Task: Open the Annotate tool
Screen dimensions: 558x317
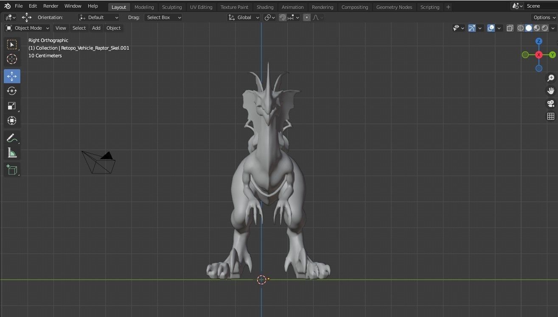Action: coord(12,137)
